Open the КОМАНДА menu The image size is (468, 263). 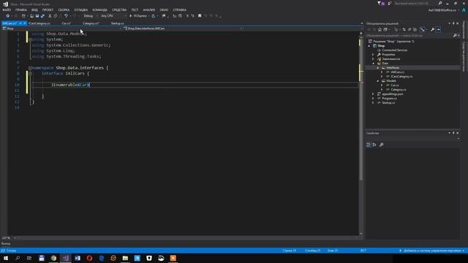[99, 9]
